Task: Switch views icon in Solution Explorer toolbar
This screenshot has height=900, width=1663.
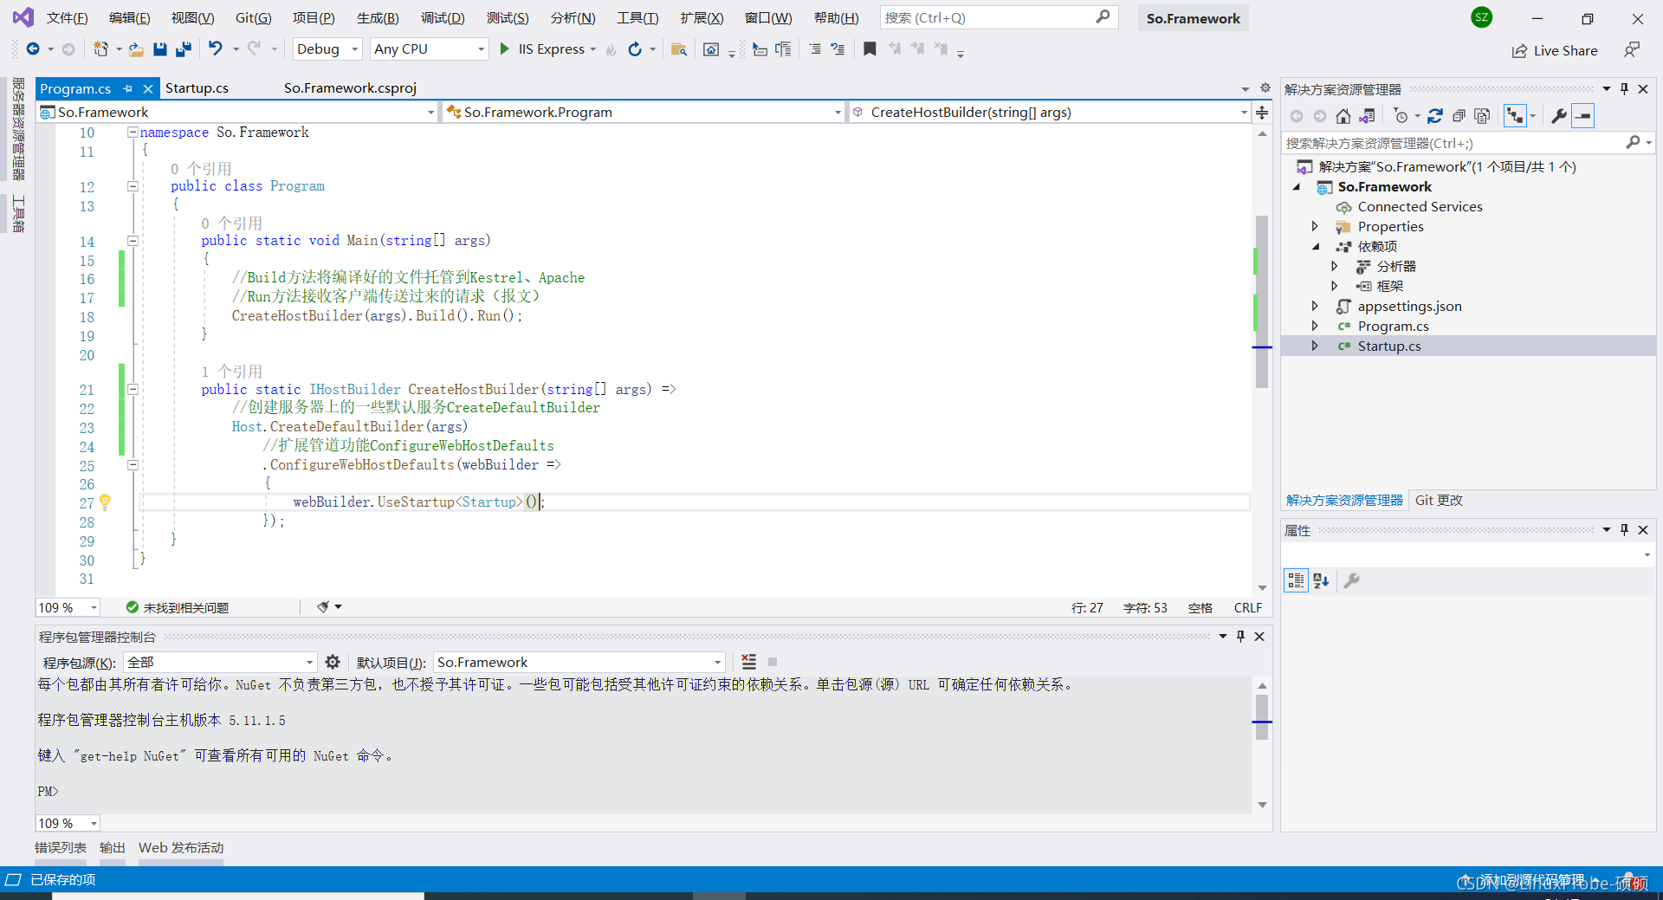Action: pyautogui.click(x=1367, y=116)
